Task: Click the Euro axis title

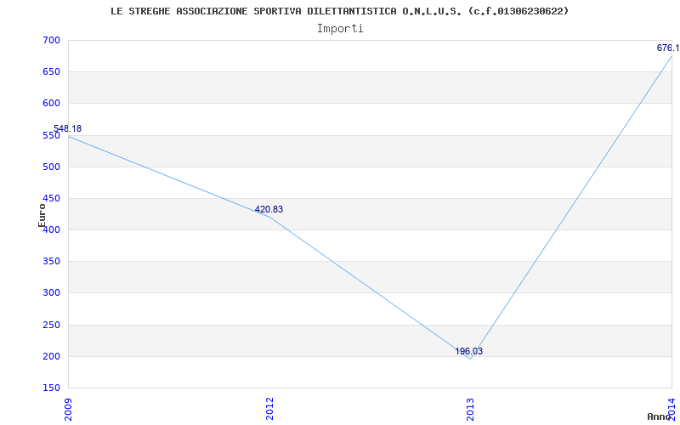Action: (42, 215)
